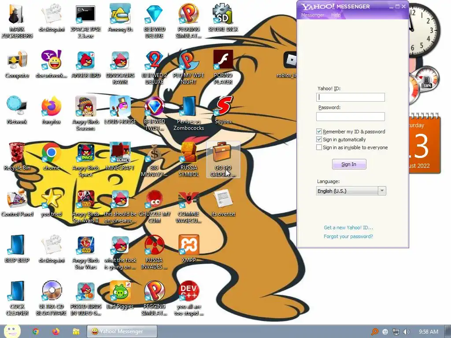Launch Chrome from the taskbar
The width and height of the screenshot is (451, 338).
pos(36,331)
